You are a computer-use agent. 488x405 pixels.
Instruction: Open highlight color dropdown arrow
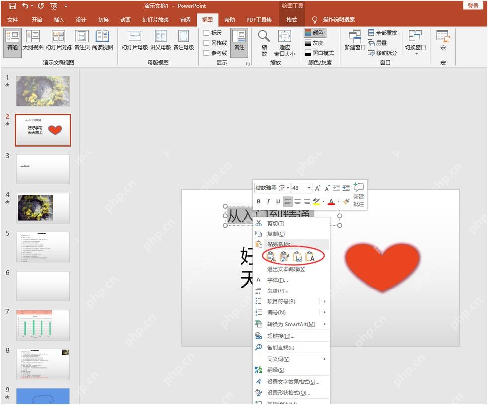point(323,202)
